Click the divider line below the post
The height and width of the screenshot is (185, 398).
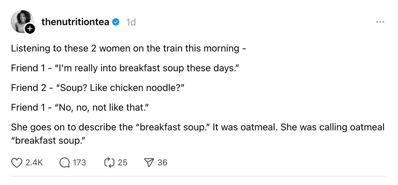pos(198,176)
